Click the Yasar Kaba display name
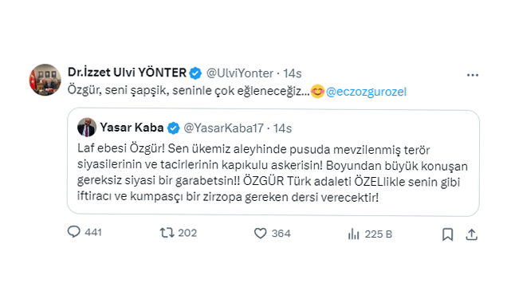Screen dimensions: 511x303 pos(132,128)
